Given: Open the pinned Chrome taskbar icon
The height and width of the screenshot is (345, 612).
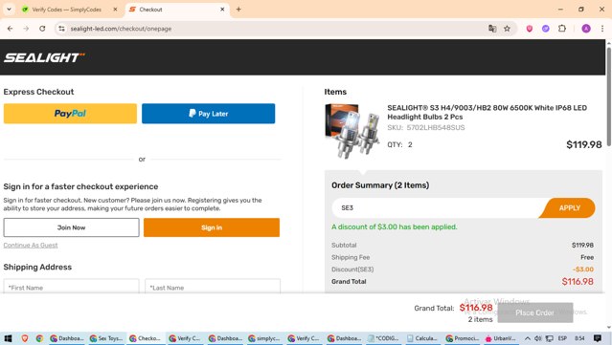Looking at the screenshot, I should (x=39, y=338).
